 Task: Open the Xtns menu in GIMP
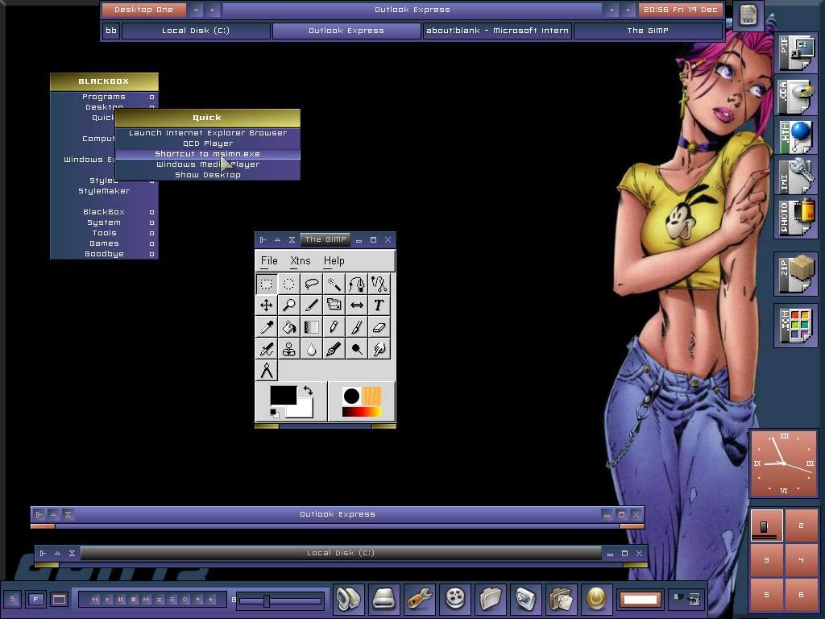click(301, 260)
